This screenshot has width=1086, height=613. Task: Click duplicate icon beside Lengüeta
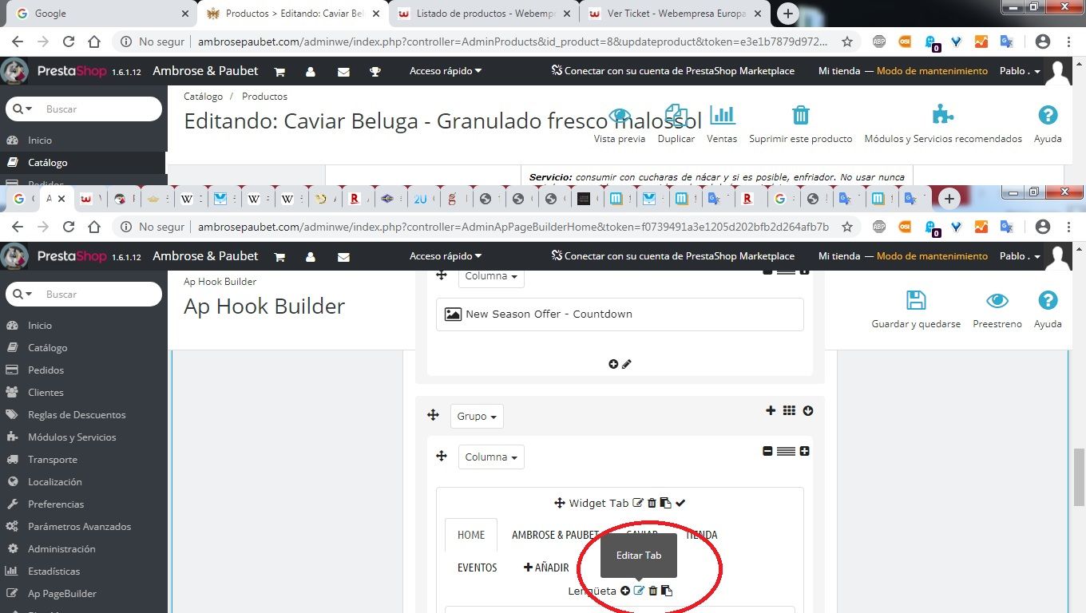pos(667,591)
